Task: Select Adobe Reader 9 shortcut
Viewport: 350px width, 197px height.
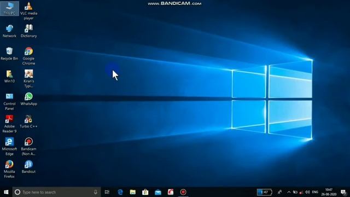Action: (9, 124)
